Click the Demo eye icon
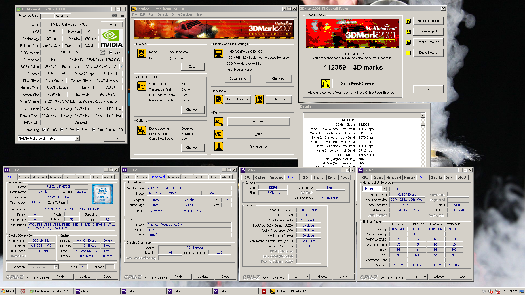The width and height of the screenshot is (525, 295). [219, 134]
